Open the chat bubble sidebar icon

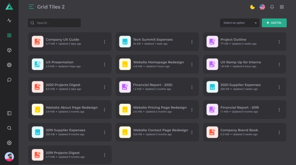9,80
